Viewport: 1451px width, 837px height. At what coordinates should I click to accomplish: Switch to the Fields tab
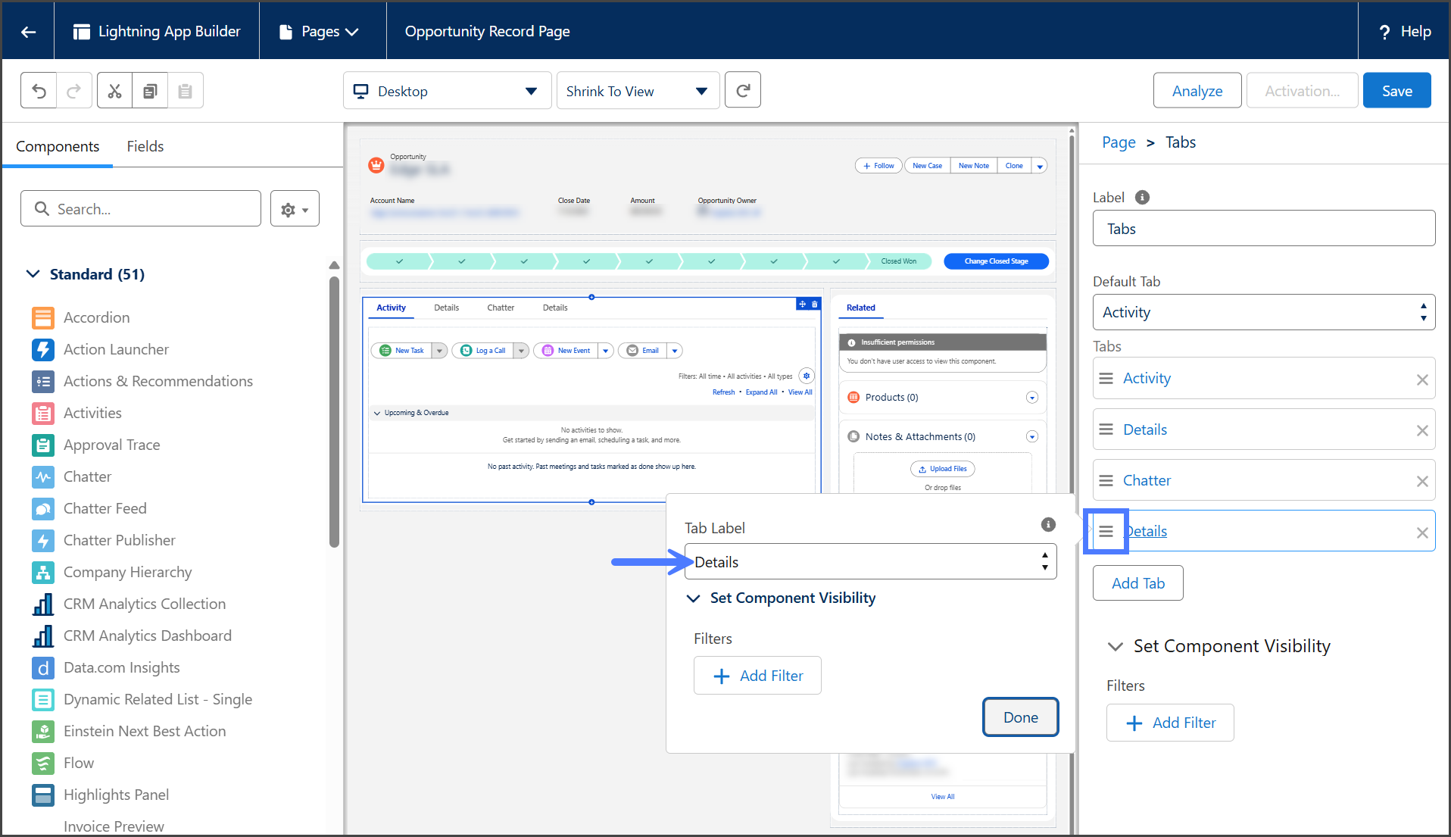pos(145,146)
